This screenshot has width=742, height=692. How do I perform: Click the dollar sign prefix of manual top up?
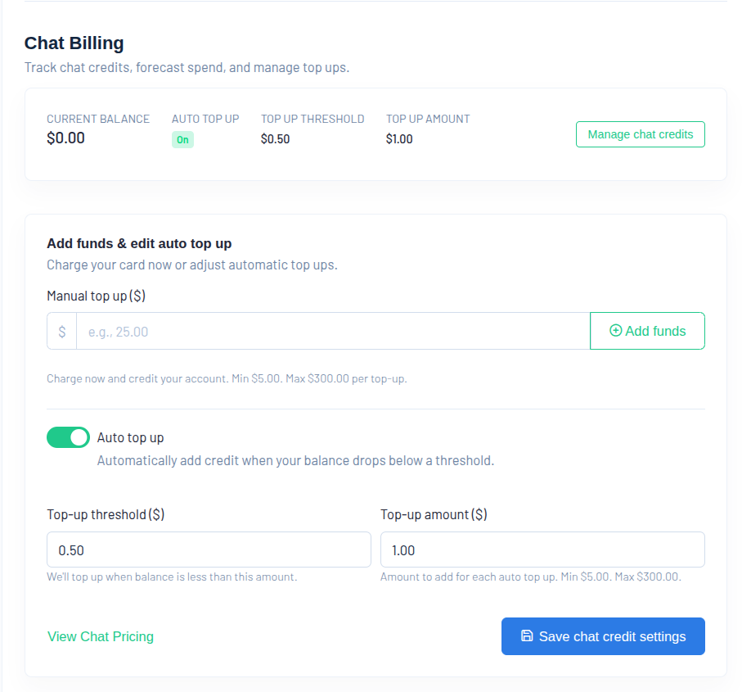(x=62, y=332)
